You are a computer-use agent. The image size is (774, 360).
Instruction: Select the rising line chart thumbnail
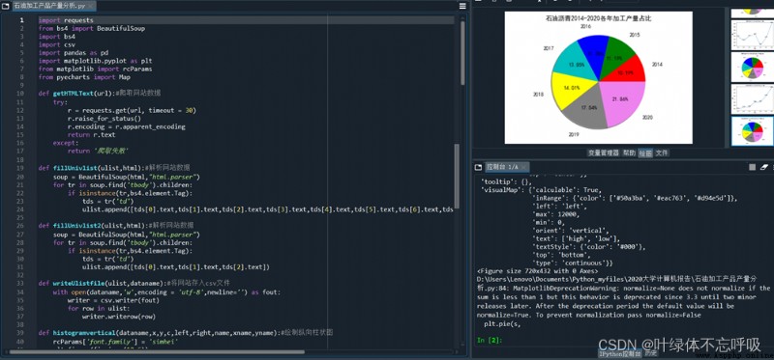(752, 98)
